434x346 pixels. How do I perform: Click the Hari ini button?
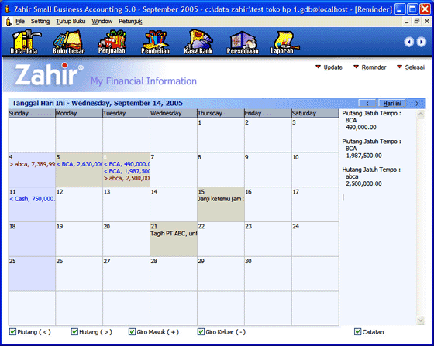point(392,104)
